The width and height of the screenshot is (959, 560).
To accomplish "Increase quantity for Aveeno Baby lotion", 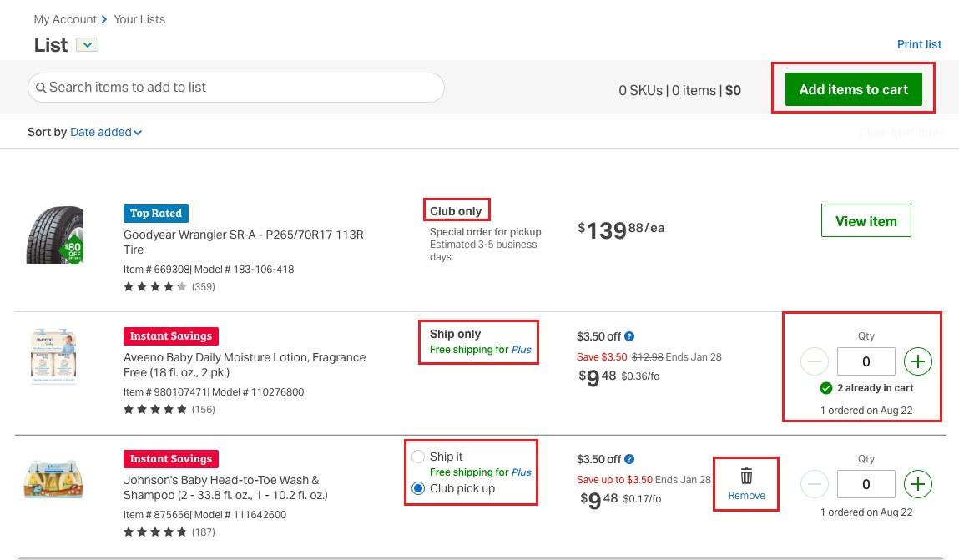I will click(x=918, y=361).
